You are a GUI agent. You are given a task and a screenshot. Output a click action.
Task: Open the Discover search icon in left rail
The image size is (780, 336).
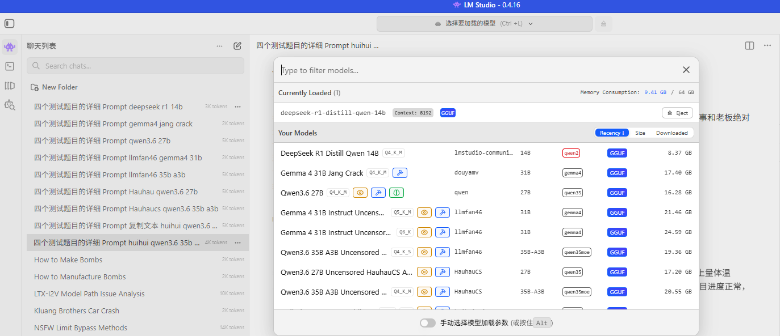coord(10,105)
